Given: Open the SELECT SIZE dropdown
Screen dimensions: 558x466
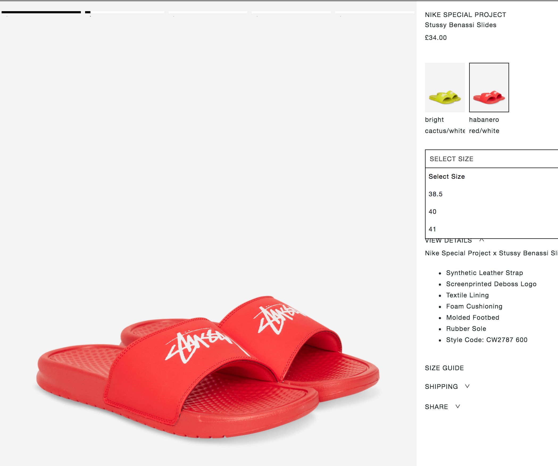Looking at the screenshot, I should point(492,159).
